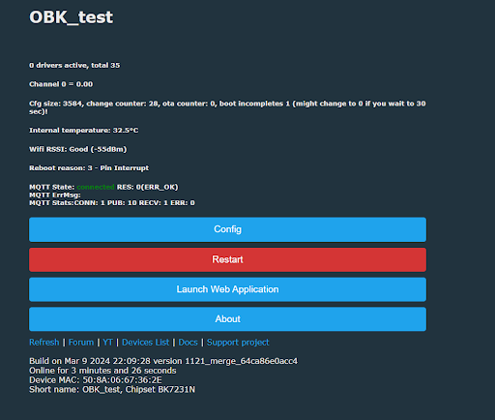Viewport: 495px width, 420px height.
Task: Click the Wifi RSSI signal line
Action: tap(78, 149)
